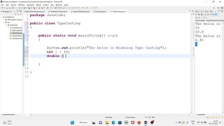Switch to DataType.java editor tab

click(x=100, y=12)
